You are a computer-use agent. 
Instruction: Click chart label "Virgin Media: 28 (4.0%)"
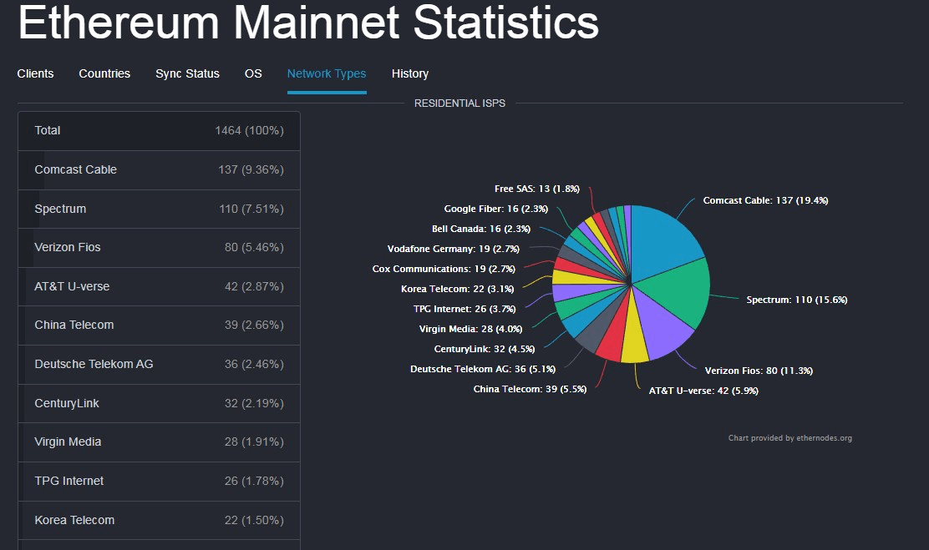[471, 329]
